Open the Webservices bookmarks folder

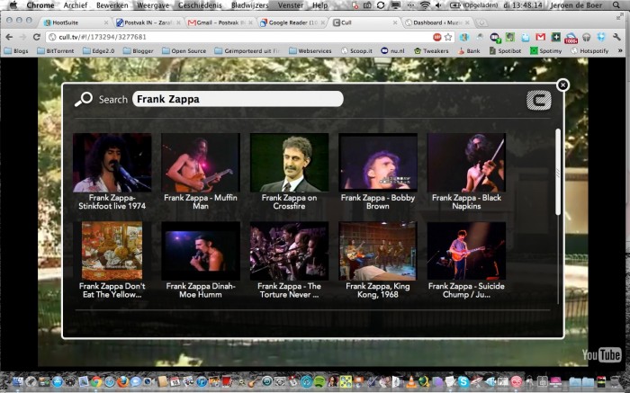pyautogui.click(x=310, y=51)
